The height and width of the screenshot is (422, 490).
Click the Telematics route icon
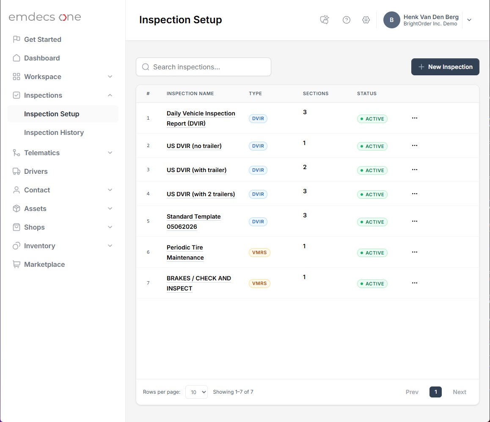(17, 153)
